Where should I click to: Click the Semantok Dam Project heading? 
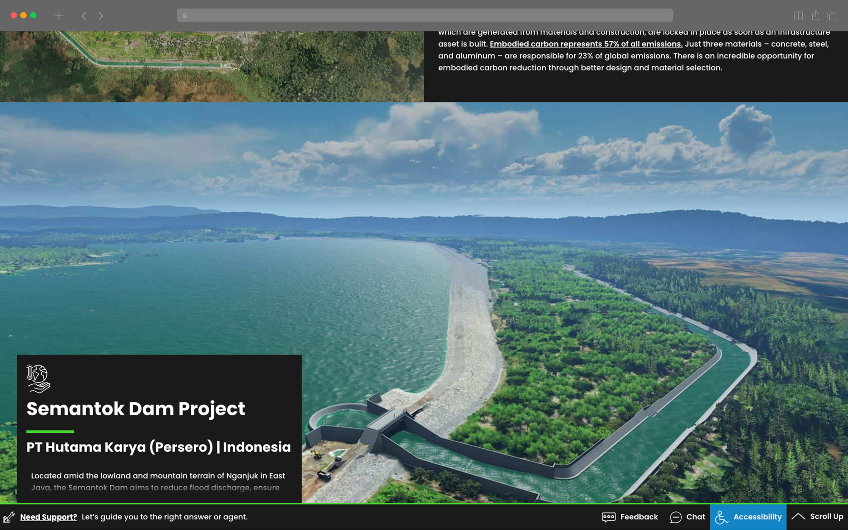pos(136,408)
